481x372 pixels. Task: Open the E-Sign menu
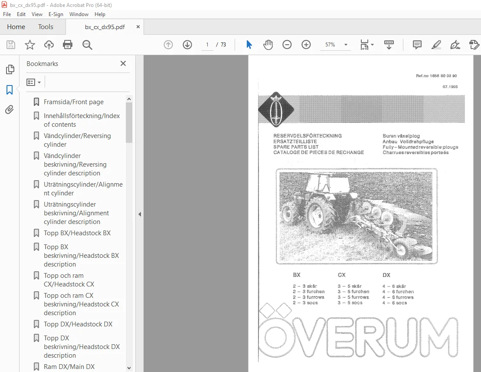[56, 14]
